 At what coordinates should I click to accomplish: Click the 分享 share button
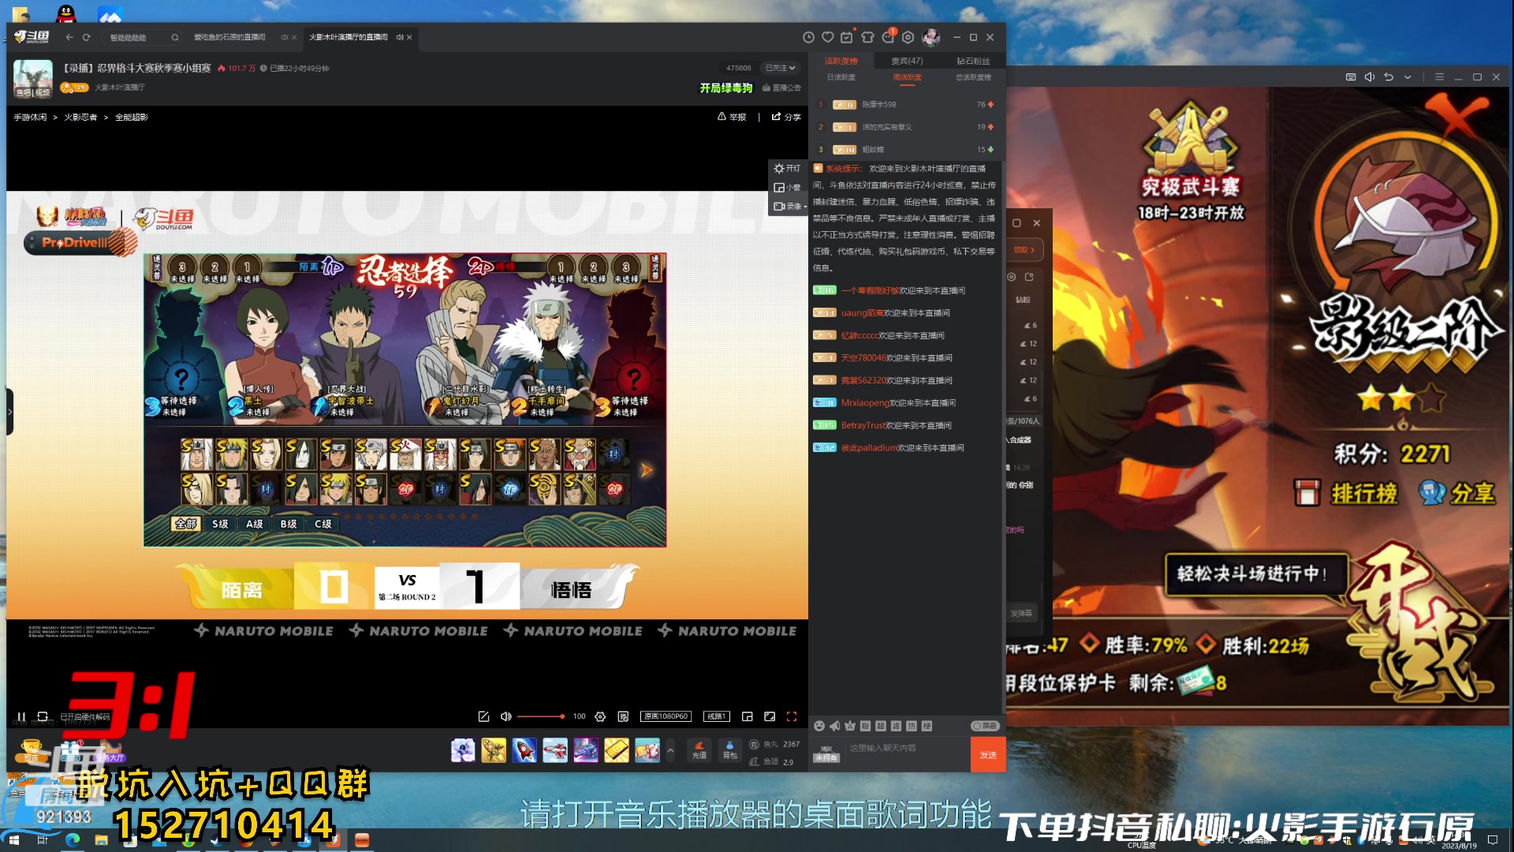786,117
